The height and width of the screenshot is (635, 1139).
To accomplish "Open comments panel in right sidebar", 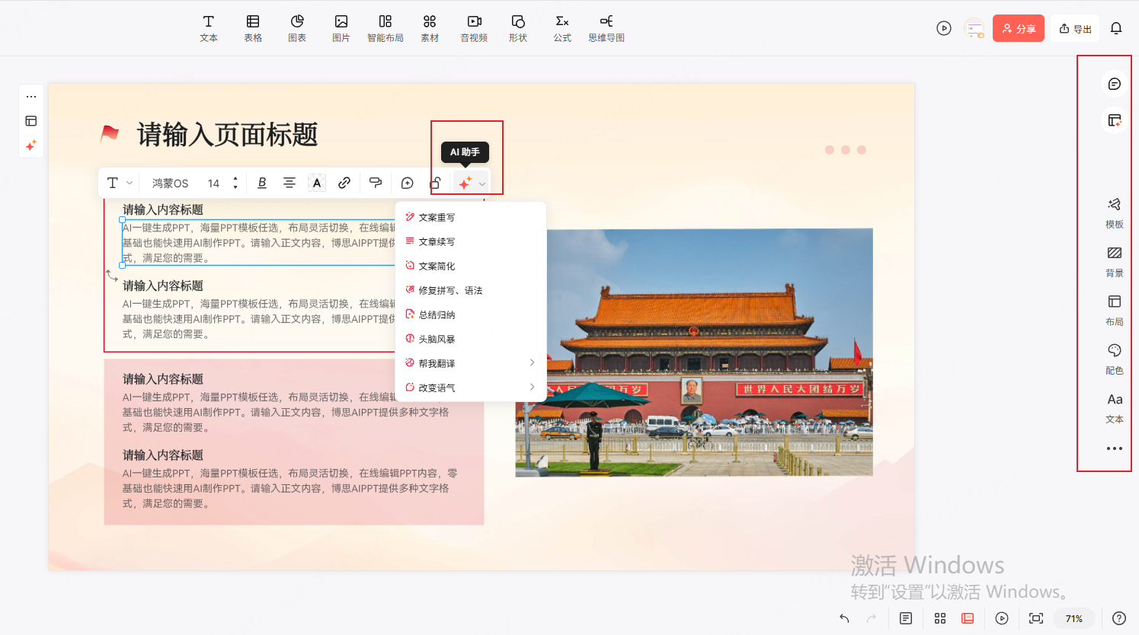I will [x=1115, y=84].
